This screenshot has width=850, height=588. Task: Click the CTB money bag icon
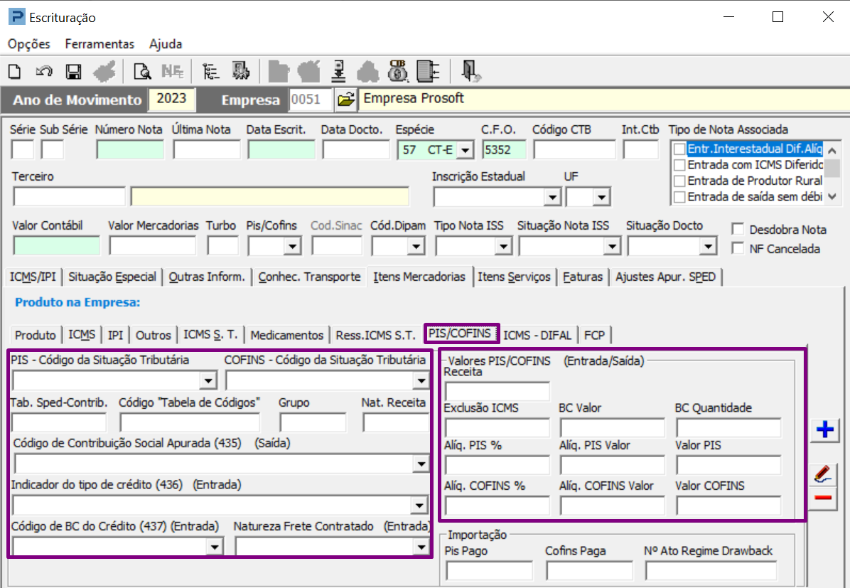pos(397,70)
